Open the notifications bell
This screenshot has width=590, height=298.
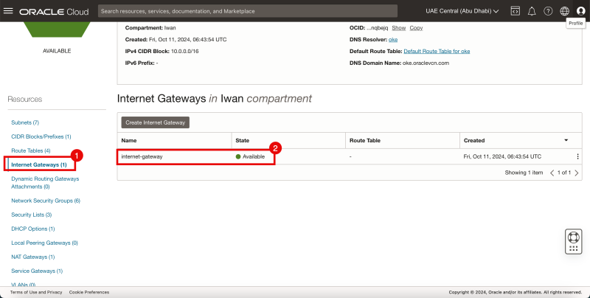[531, 11]
